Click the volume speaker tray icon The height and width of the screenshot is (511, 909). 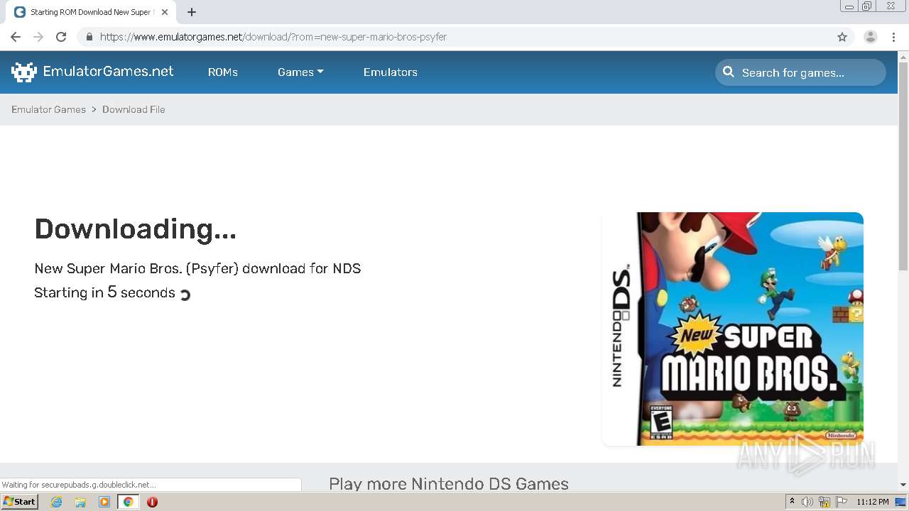tap(807, 502)
